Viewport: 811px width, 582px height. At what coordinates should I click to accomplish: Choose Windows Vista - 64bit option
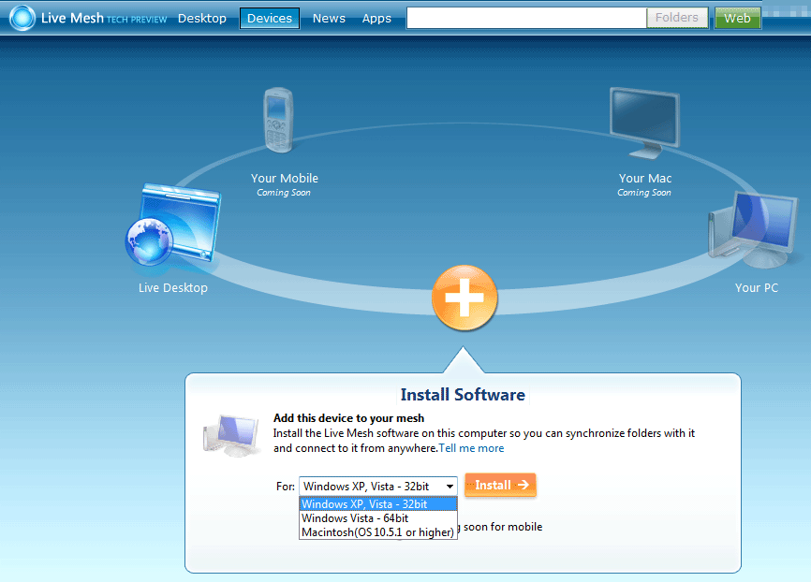tap(378, 518)
